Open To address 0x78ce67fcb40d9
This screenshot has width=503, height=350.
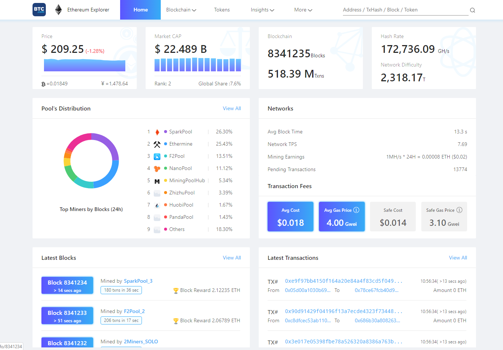click(x=377, y=290)
